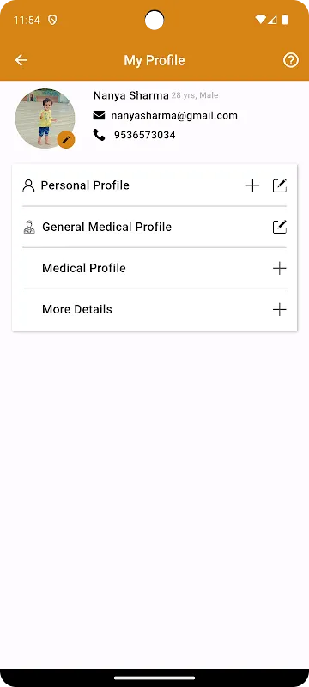Edit General Medical Profile via edit icon
Image resolution: width=309 pixels, height=687 pixels.
(x=280, y=227)
